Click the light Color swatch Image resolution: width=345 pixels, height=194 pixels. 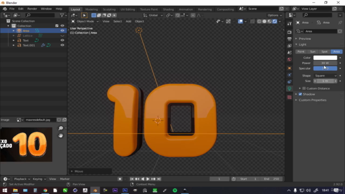click(x=325, y=58)
